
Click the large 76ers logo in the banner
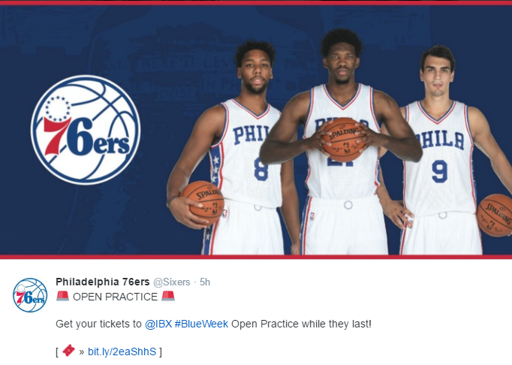pos(86,130)
